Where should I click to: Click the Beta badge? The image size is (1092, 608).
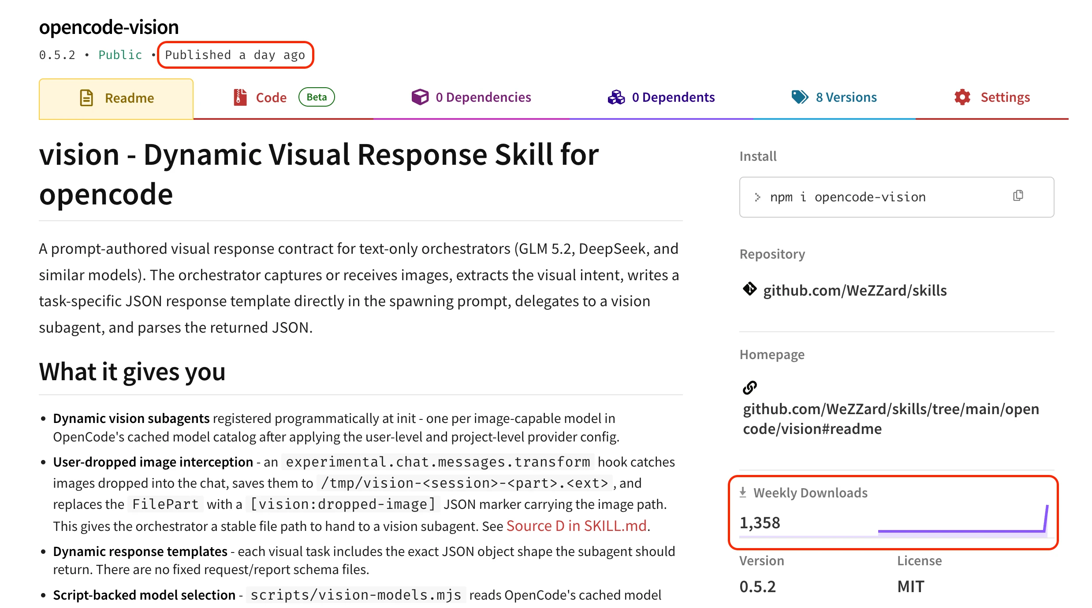[x=317, y=97]
